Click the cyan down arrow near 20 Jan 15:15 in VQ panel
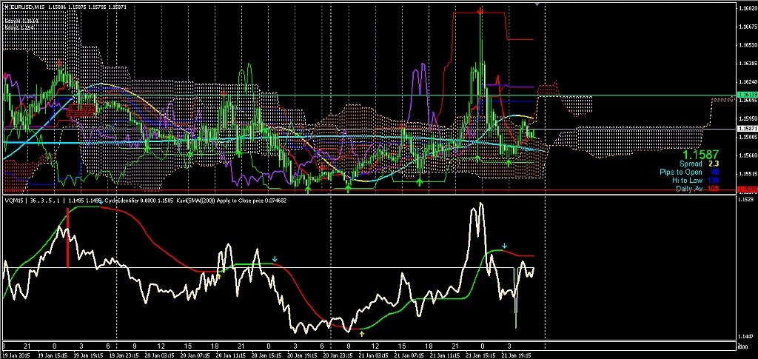The image size is (758, 359). (275, 260)
